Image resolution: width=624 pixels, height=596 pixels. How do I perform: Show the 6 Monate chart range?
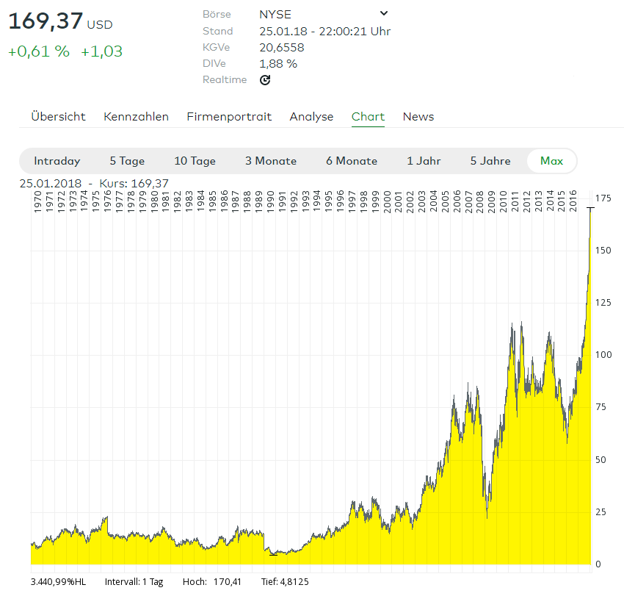pyautogui.click(x=352, y=161)
